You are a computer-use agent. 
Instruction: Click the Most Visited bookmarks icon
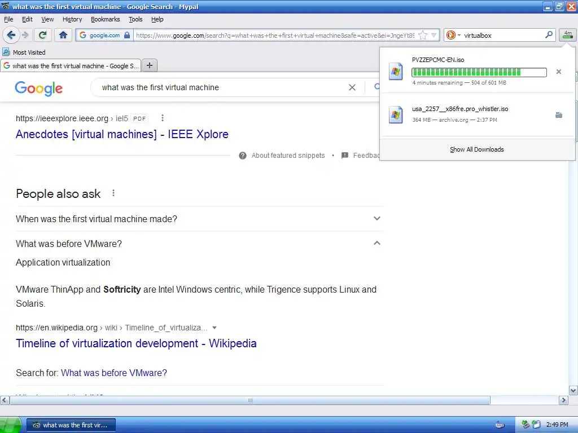click(x=6, y=52)
